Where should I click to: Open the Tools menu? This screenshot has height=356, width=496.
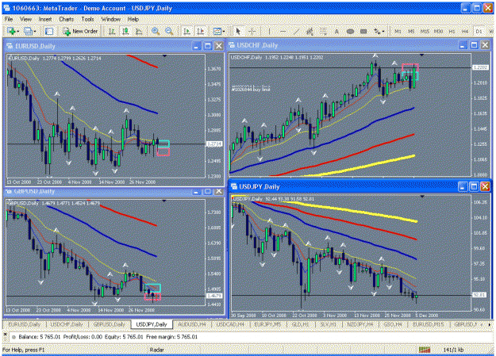[87, 19]
